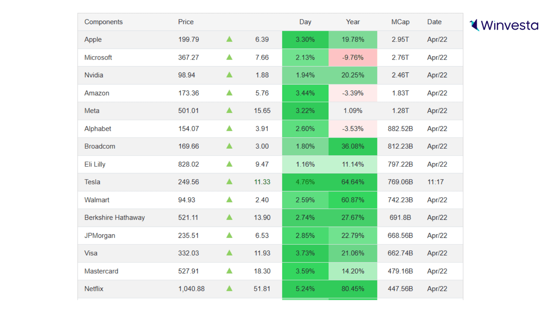
Task: Click the green up arrow for Tesla
Action: point(229,182)
